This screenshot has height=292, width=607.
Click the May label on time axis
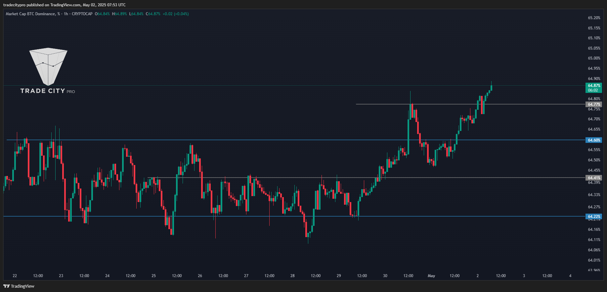point(431,276)
